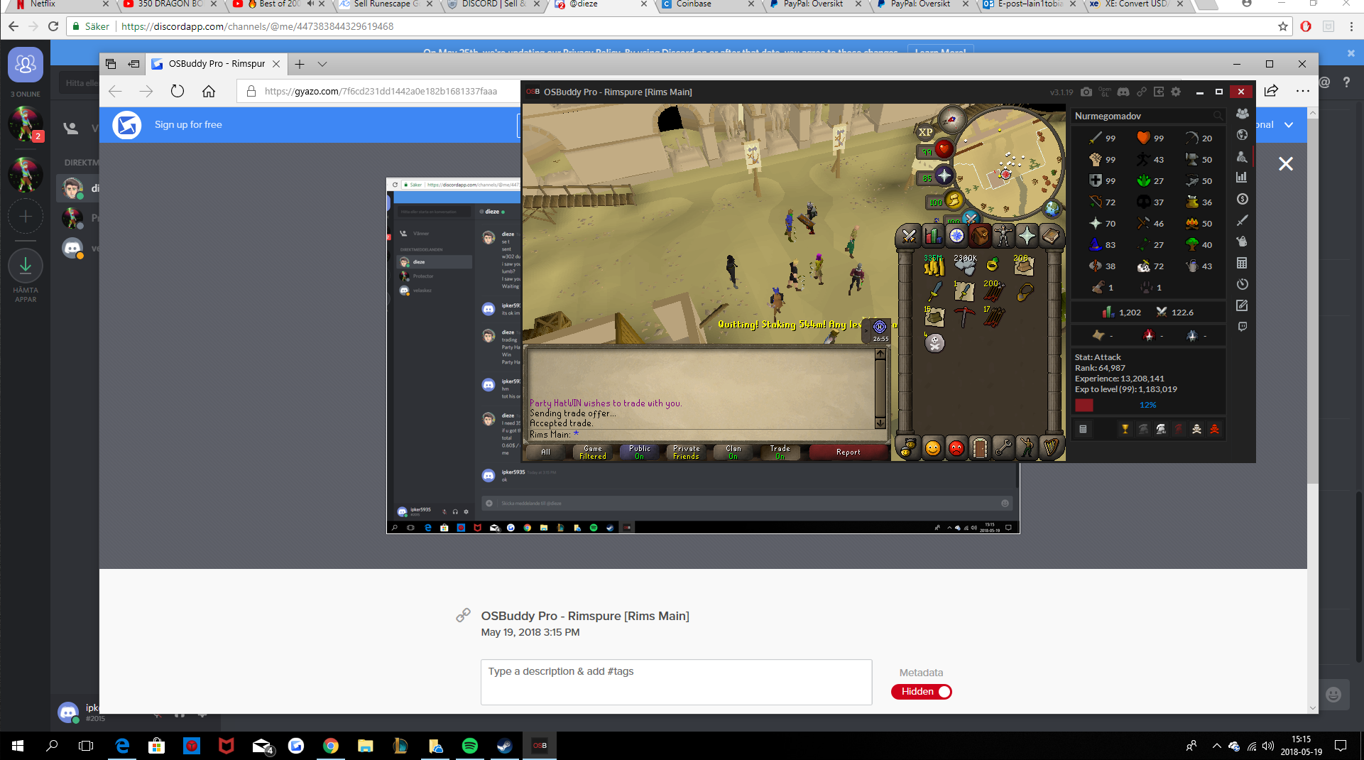Open the friends list tab with smiley face

click(x=933, y=448)
